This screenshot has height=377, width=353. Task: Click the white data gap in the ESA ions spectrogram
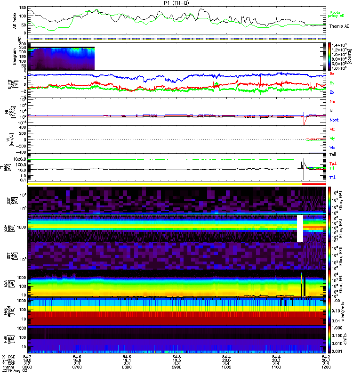click(300, 229)
